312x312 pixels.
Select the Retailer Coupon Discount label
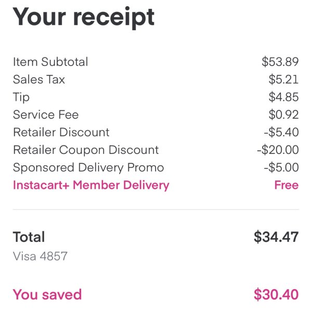(x=86, y=150)
